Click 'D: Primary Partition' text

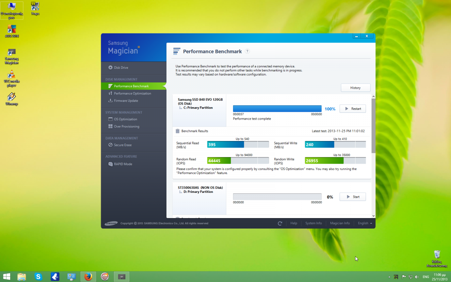point(198,192)
